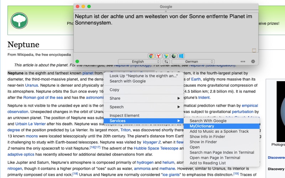The width and height of the screenshot is (285, 178).
Task: Choose Look Up "Neptune is the eighth an…"
Action: [x=144, y=76]
